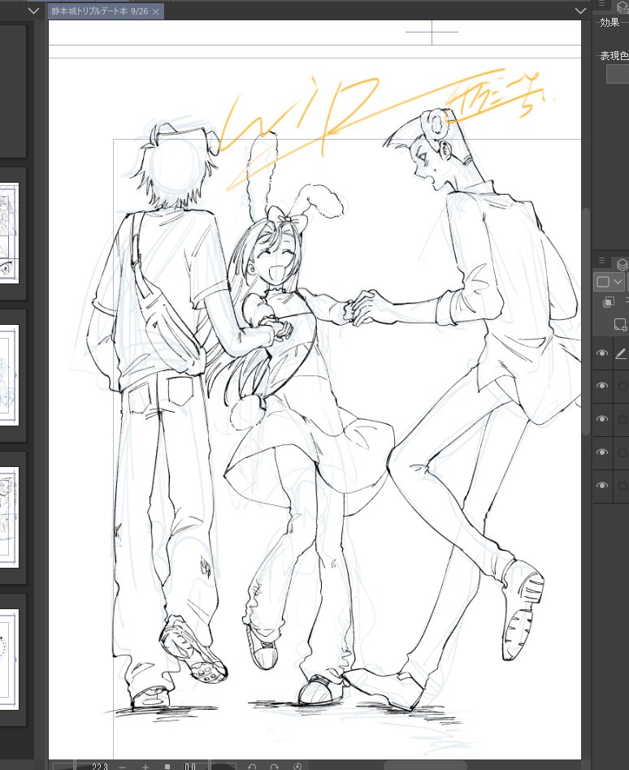Image resolution: width=629 pixels, height=770 pixels.
Task: Click the zoom percentage field showing 22.3
Action: [x=100, y=766]
